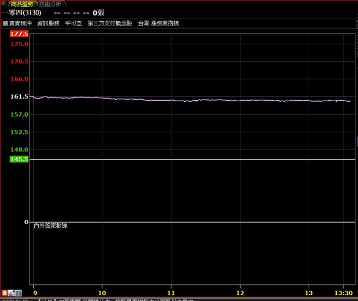Image resolution: width=358 pixels, height=301 pixels.
Task: Click the volume axis 0 label
Action: click(x=26, y=222)
